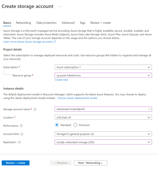Expand the Account kind dropdown
This screenshot has width=158, height=169.
pos(103,134)
